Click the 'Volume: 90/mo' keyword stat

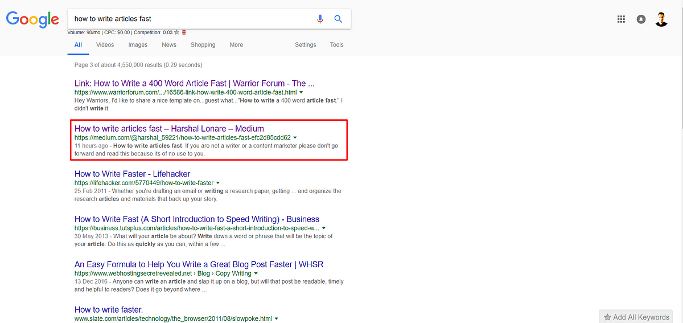pyautogui.click(x=85, y=32)
